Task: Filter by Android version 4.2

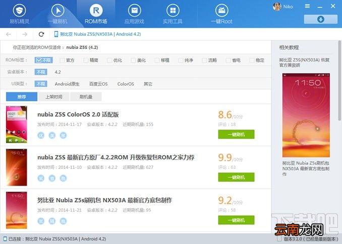Action: coord(58,72)
